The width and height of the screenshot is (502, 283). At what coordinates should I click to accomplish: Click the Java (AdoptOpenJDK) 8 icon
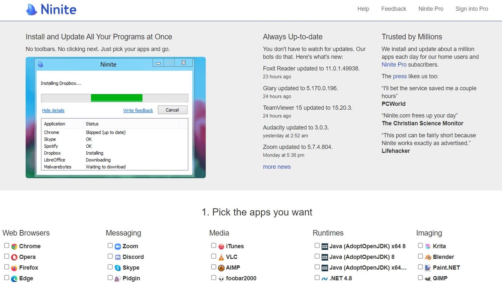[325, 257]
